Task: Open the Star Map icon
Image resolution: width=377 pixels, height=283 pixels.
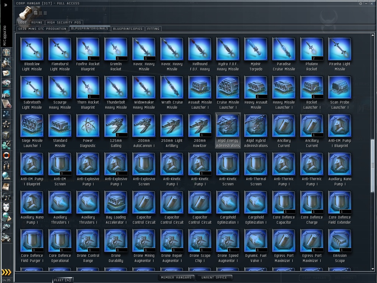Action: pyautogui.click(x=6, y=114)
